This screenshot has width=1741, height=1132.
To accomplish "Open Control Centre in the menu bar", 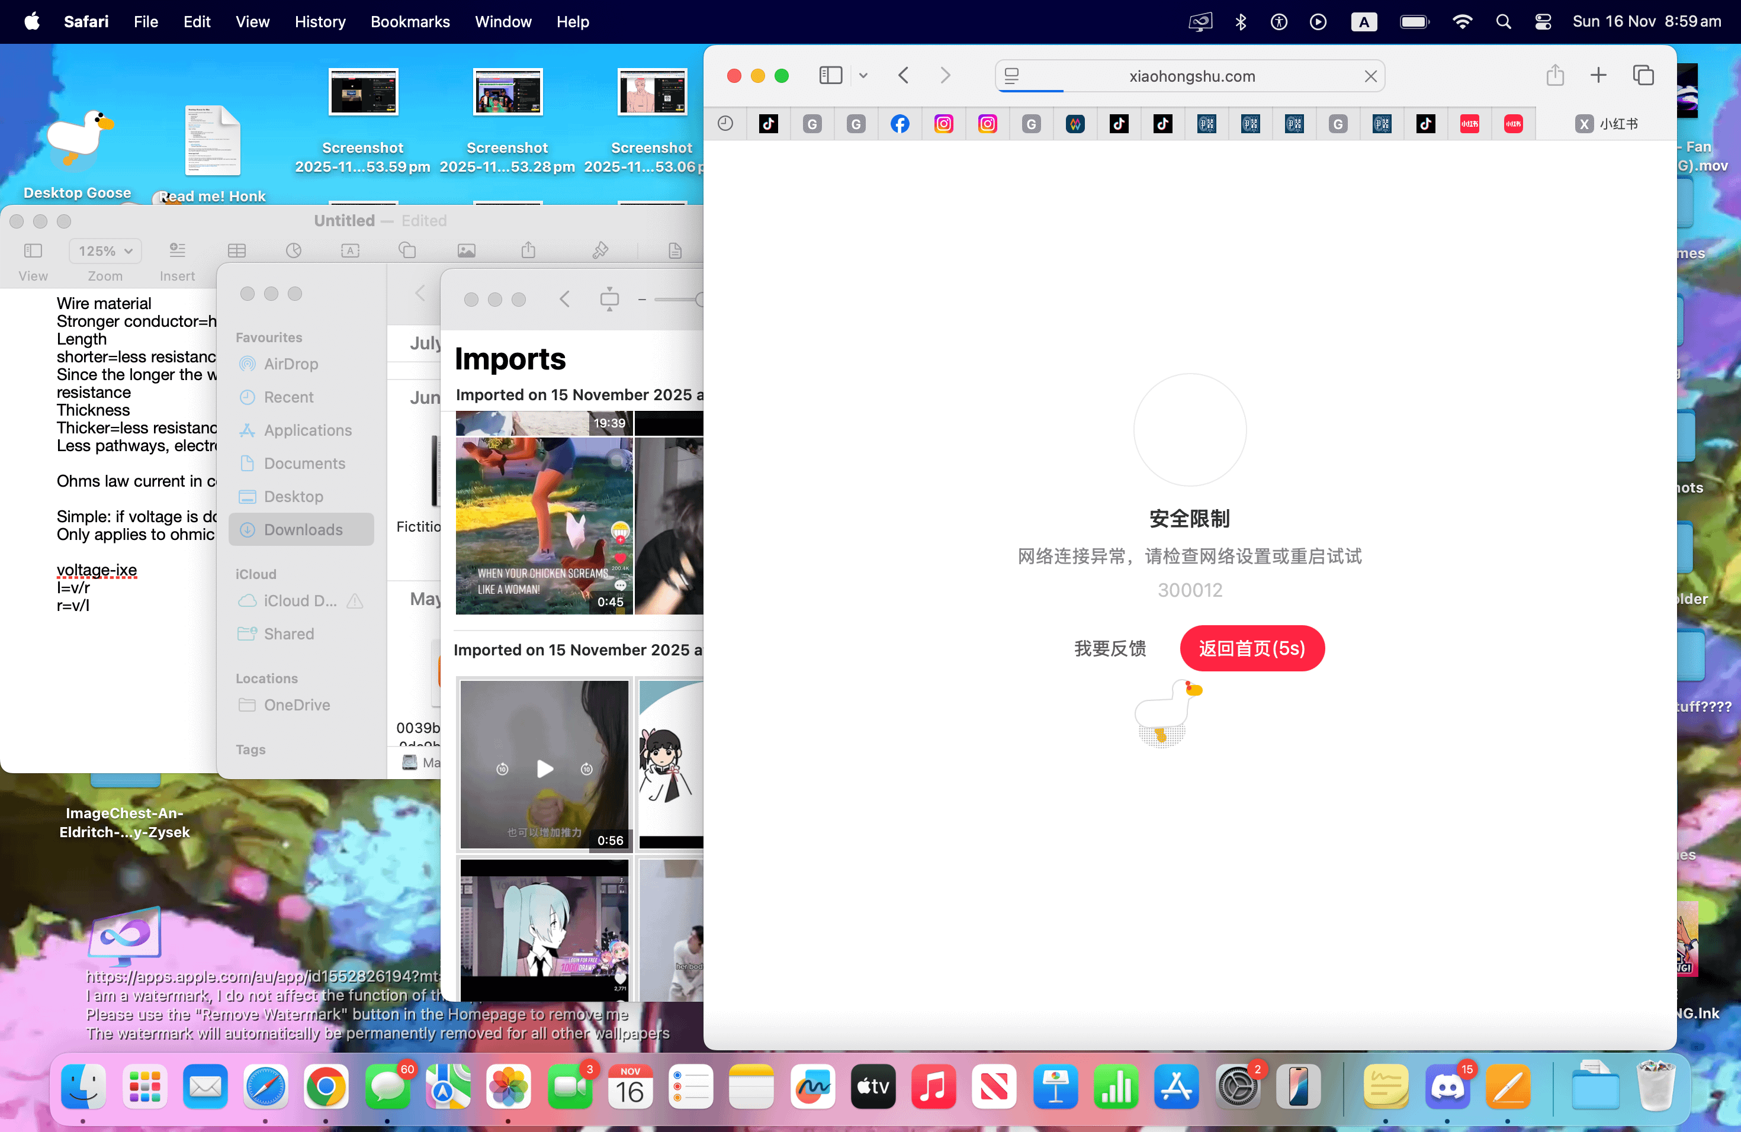I will 1543,22.
